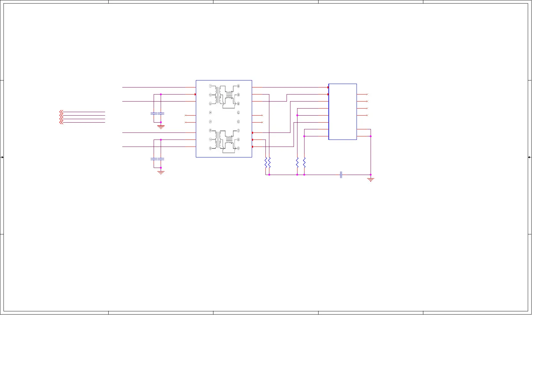Viewport: 538px width, 380px height.
Task: Click the ground symbol under the lower capacitor pair
Action: pyautogui.click(x=161, y=172)
